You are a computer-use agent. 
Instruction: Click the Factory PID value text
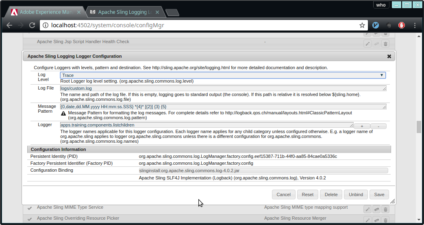coord(196,163)
